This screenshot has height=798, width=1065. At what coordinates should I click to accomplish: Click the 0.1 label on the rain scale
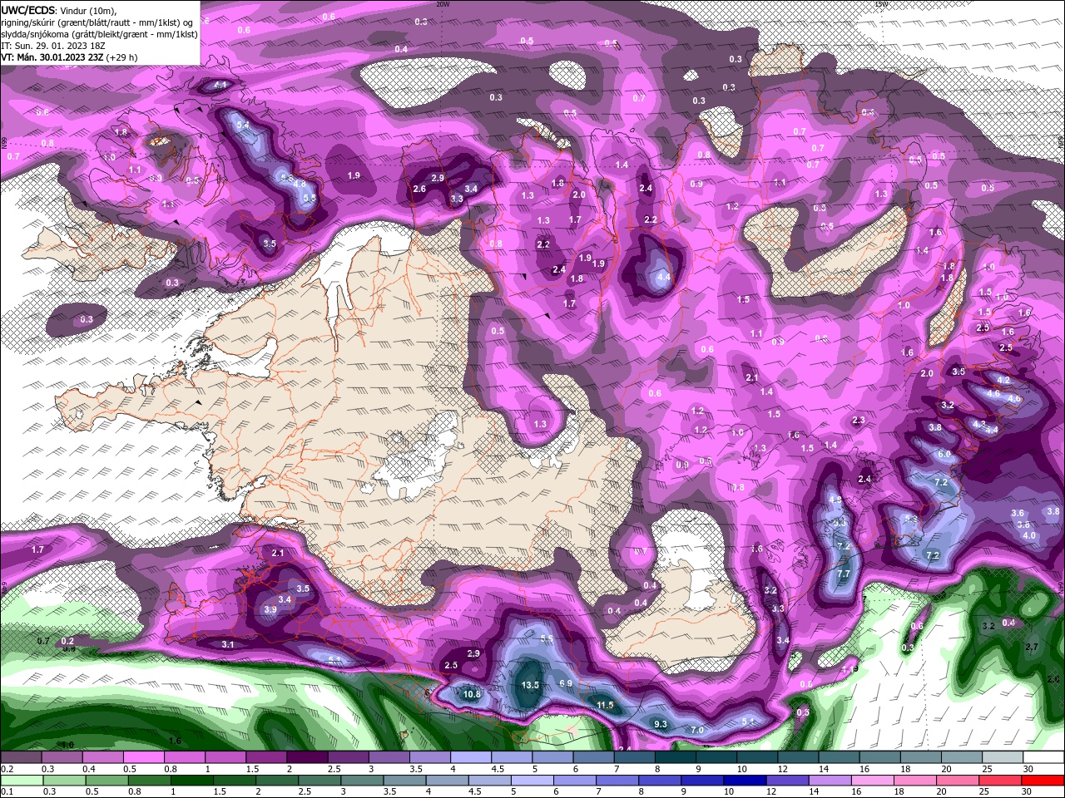(x=7, y=792)
